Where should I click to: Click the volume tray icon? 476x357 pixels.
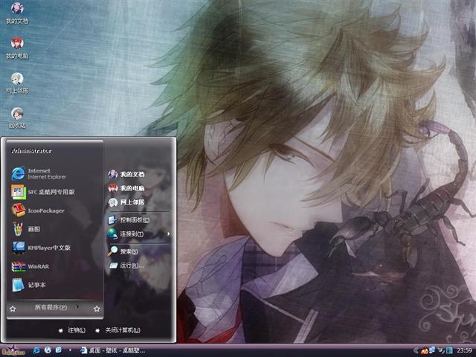click(441, 350)
